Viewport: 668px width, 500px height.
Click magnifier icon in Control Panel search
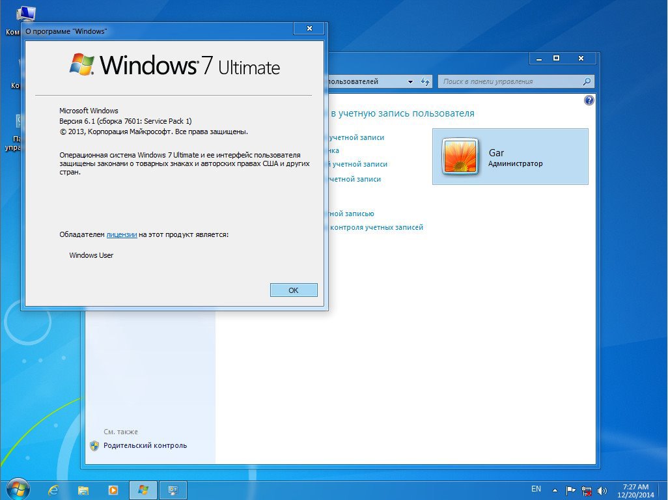pyautogui.click(x=587, y=81)
